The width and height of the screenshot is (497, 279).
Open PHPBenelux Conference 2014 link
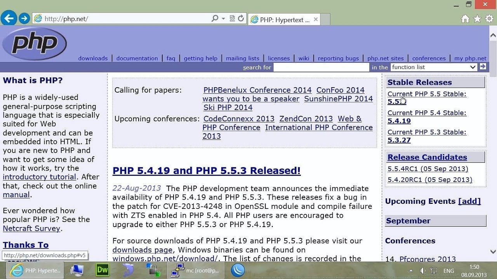(257, 90)
